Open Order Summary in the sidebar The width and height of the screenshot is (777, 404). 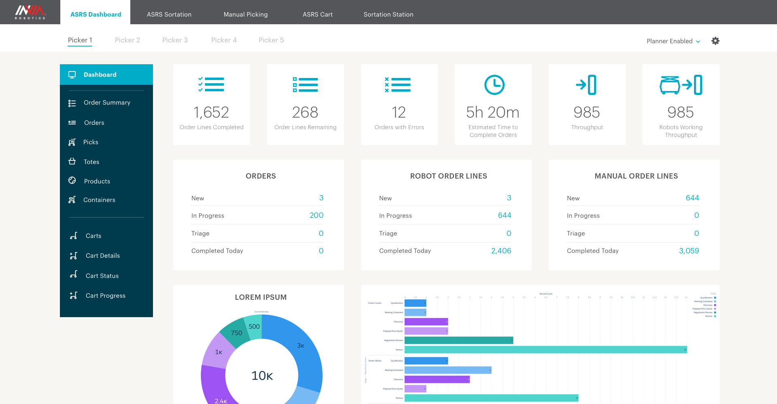(106, 103)
